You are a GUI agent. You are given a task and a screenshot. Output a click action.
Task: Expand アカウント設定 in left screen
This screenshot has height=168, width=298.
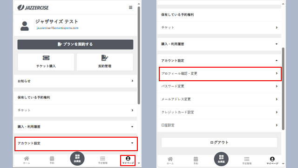[76, 143]
